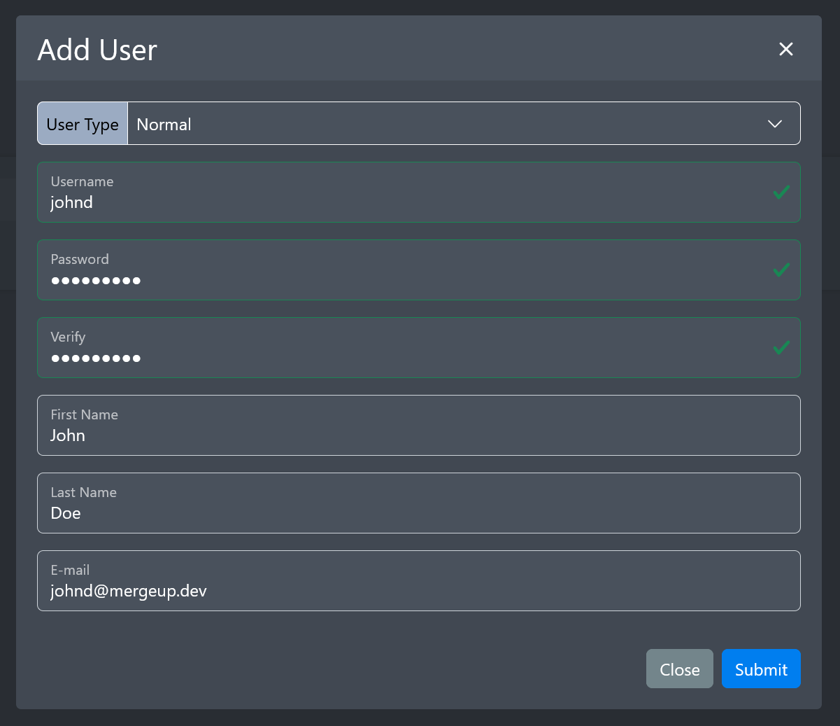Viewport: 840px width, 726px height.
Task: Open the User Type dropdown showing Normal
Action: coord(464,124)
